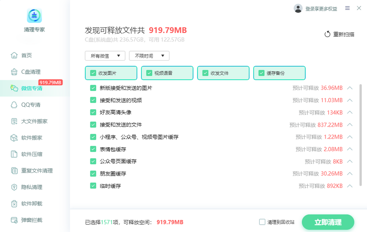Image resolution: width=367 pixels, height=232 pixels.
Task: Open the 所有微信 dropdown
Action: pyautogui.click(x=105, y=56)
